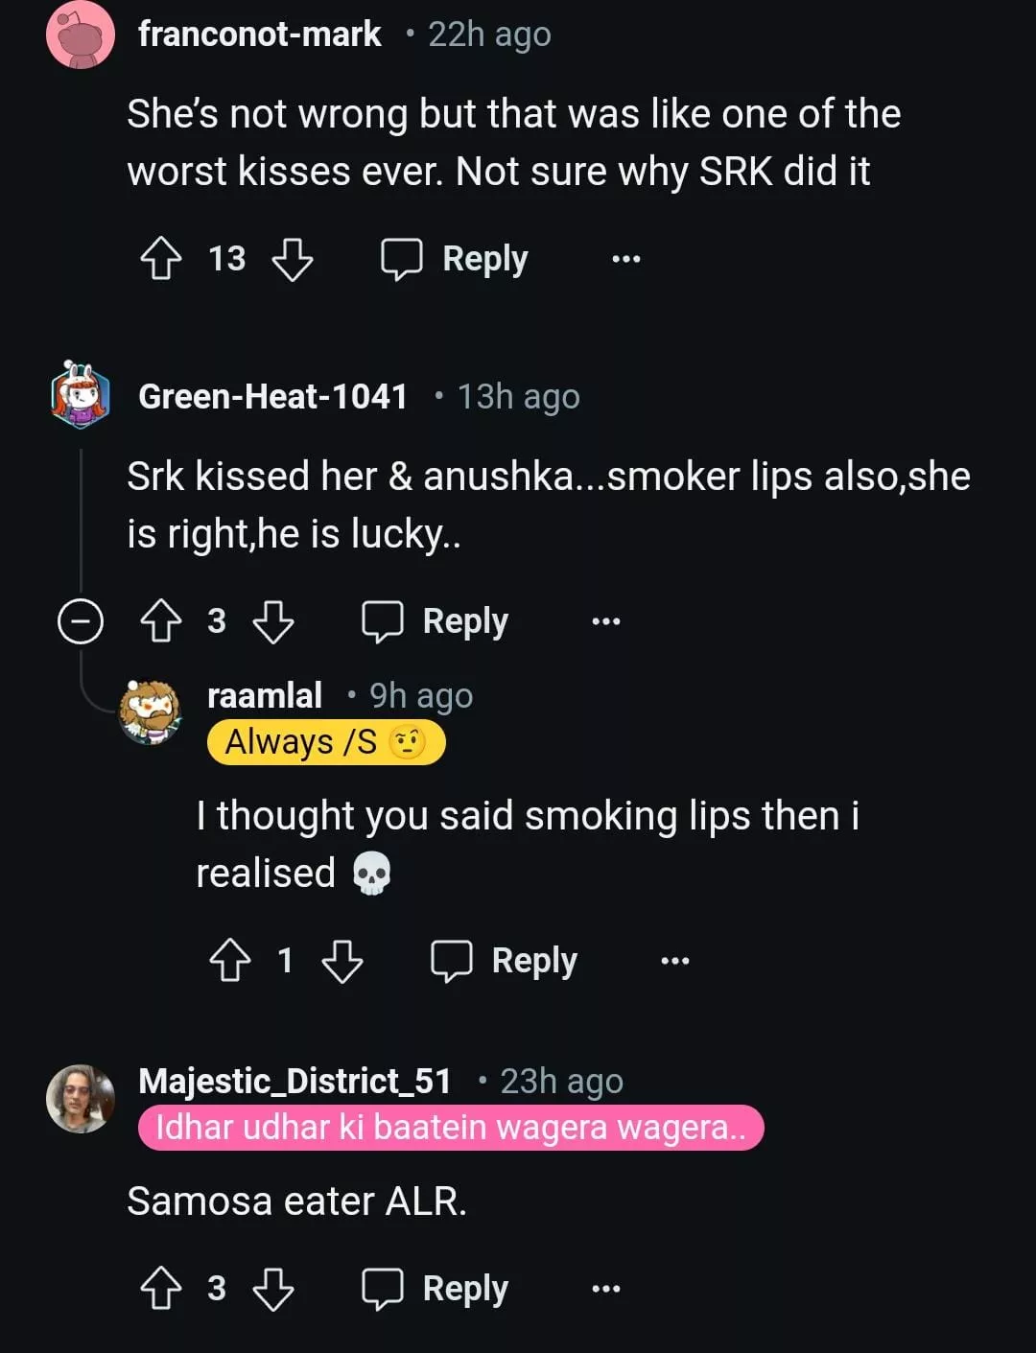Viewport: 1036px width, 1353px height.
Task: Downvote raamlal's reply
Action: pos(341,960)
